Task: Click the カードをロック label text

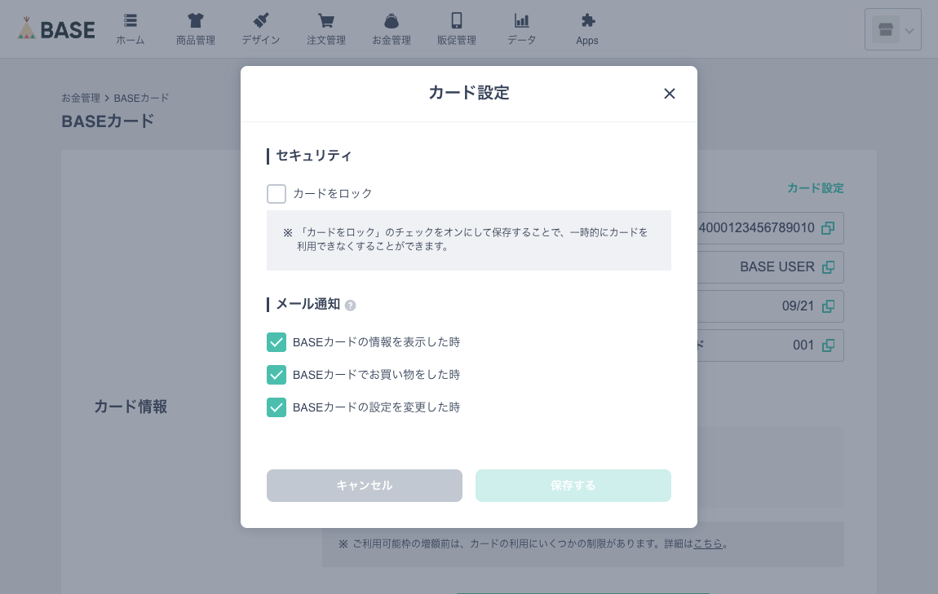Action: (333, 194)
